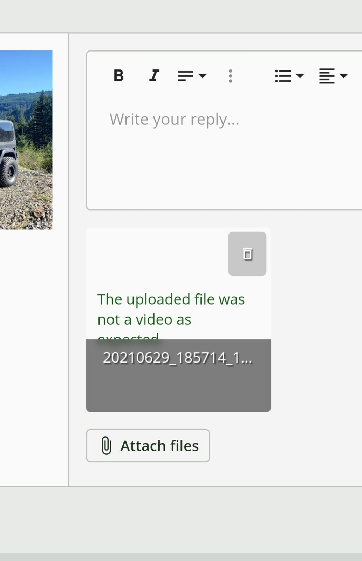Image resolution: width=362 pixels, height=561 pixels.
Task: Expand the text size dropdown arrow
Action: click(203, 76)
